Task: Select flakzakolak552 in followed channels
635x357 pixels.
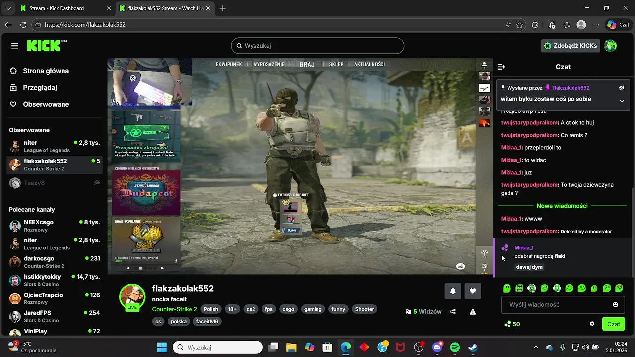Action: click(x=55, y=165)
